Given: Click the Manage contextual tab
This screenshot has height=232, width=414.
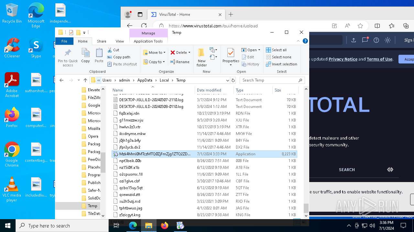Looking at the screenshot, I should 148,33.
